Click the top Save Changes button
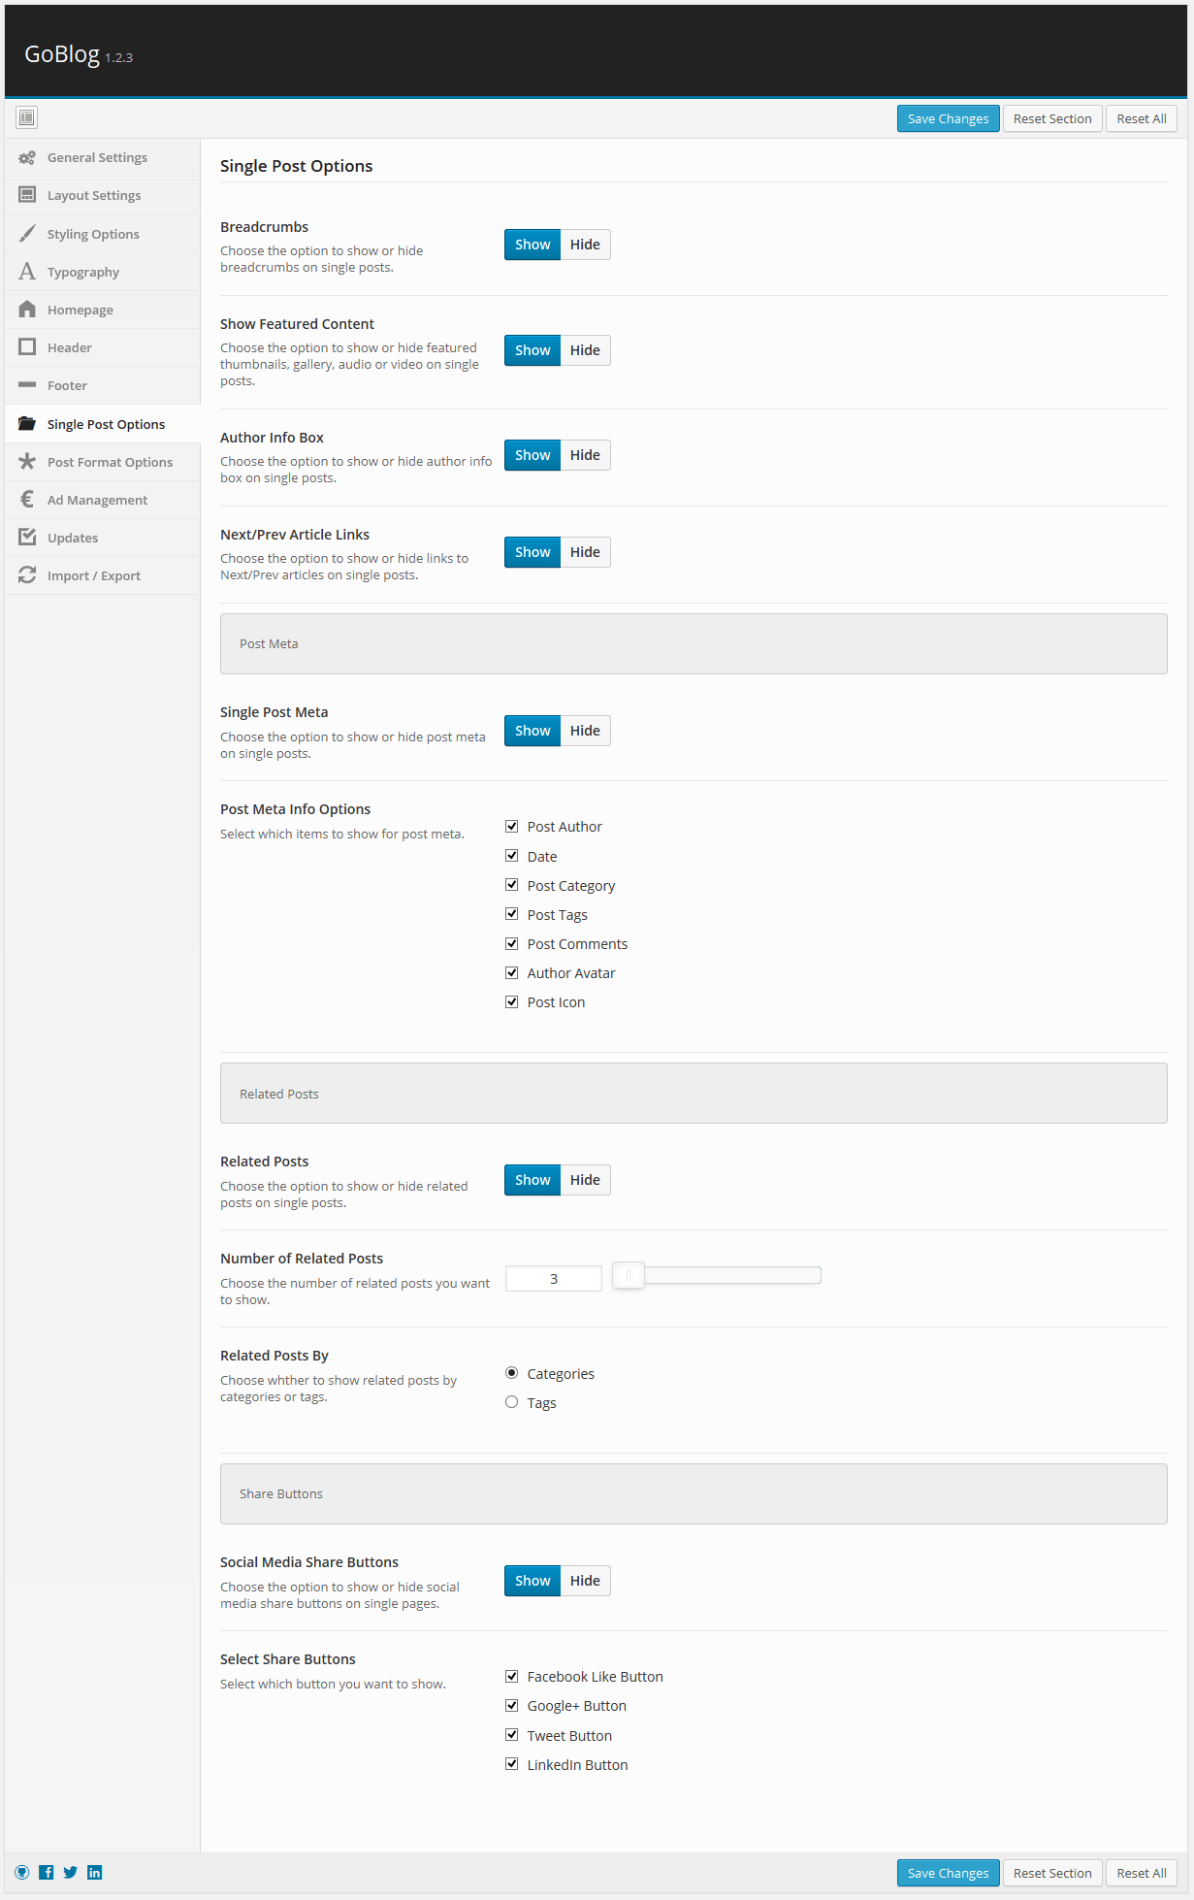The image size is (1194, 1900). click(948, 118)
